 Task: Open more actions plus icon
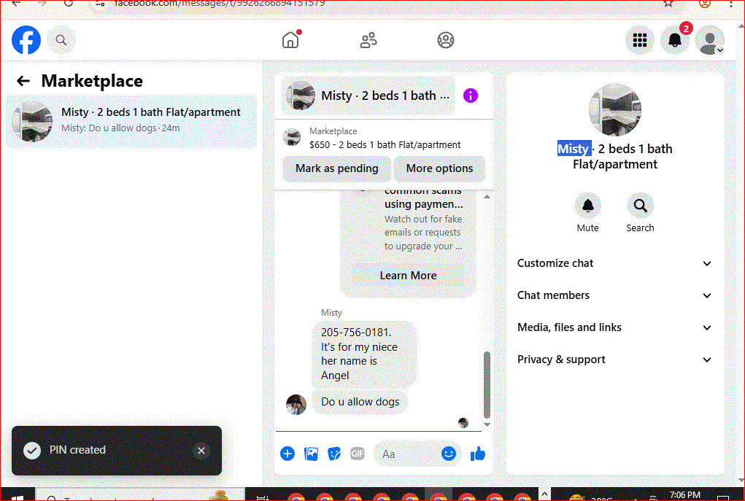(x=287, y=454)
